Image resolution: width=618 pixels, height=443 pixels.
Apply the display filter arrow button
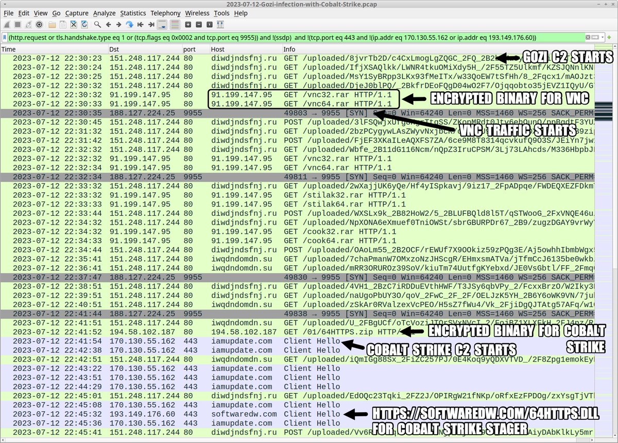(x=596, y=37)
